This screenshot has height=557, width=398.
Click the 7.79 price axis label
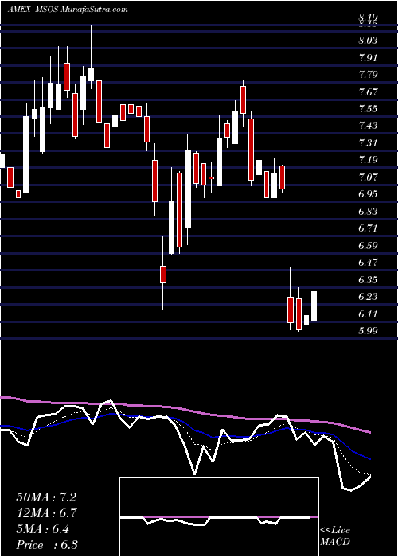click(369, 75)
